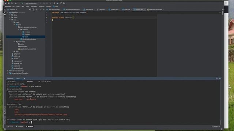Select README.md in project tree
Screen dimensions: 234x131
[x=17, y=68]
